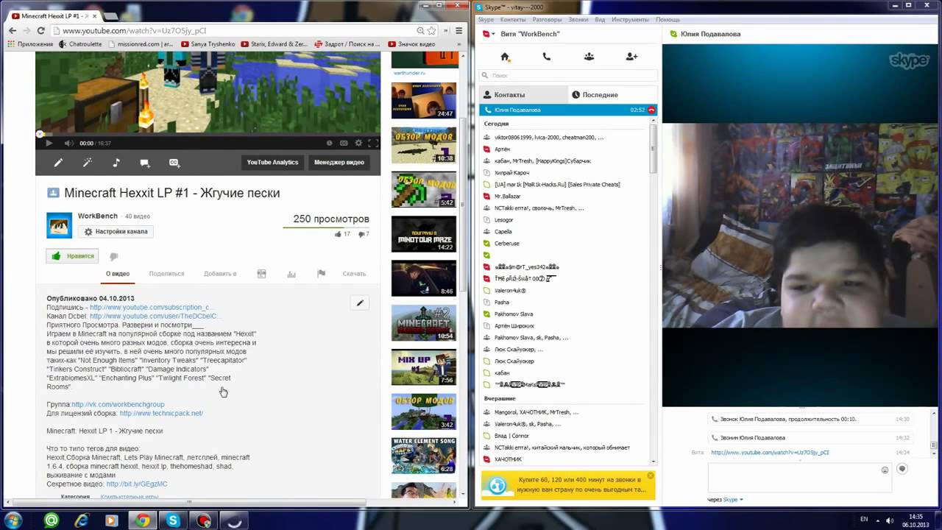The width and height of the screenshot is (942, 530).
Task: Toggle Watch Later clock icon in player
Action: pyautogui.click(x=330, y=144)
